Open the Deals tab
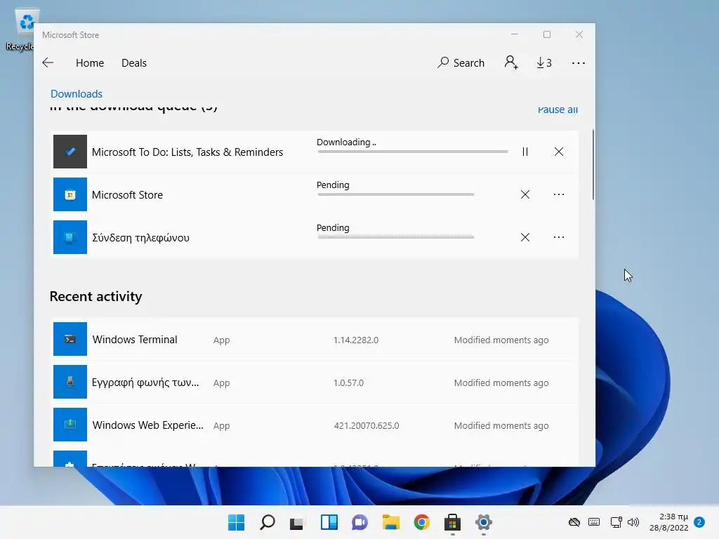This screenshot has width=719, height=539. [x=134, y=62]
